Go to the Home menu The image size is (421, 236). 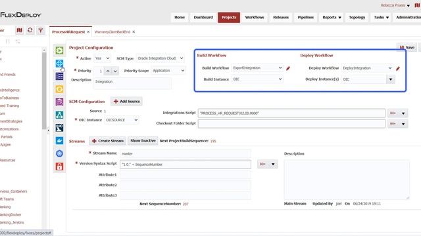pyautogui.click(x=180, y=18)
